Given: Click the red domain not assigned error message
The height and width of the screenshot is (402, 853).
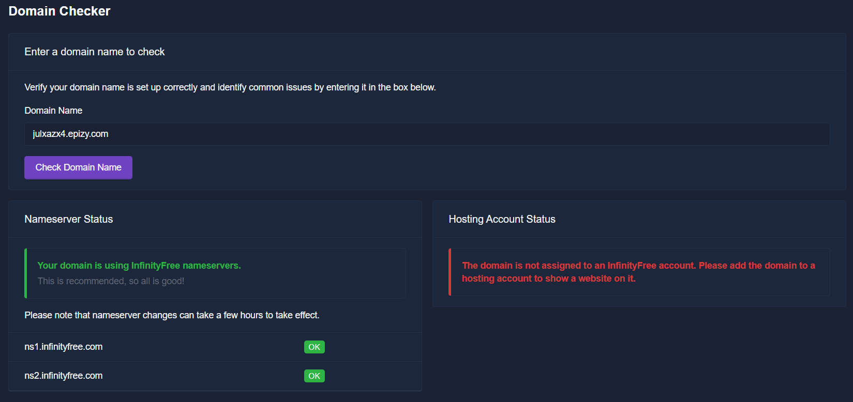Looking at the screenshot, I should [638, 266].
